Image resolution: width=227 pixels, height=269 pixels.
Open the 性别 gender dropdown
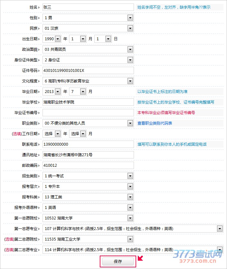pos(88,18)
